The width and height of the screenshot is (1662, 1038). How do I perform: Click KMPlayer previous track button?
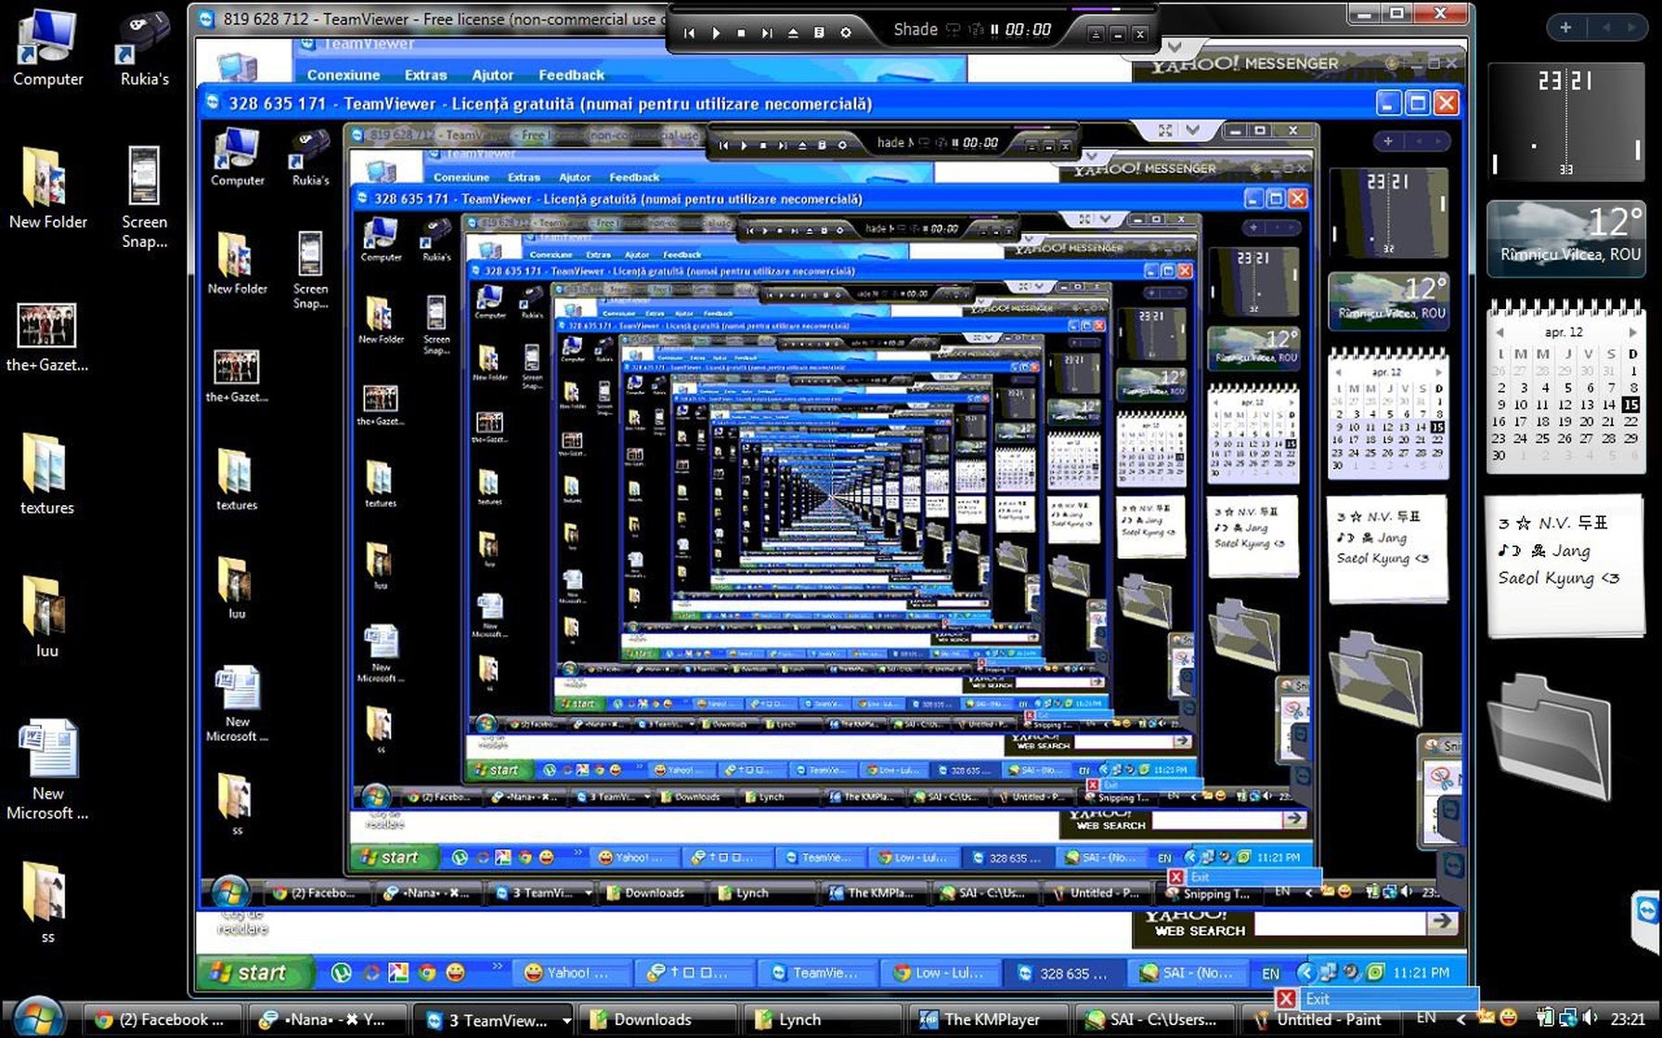click(689, 32)
